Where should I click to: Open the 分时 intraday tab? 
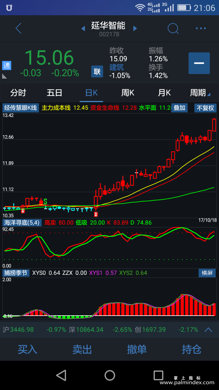tap(18, 93)
